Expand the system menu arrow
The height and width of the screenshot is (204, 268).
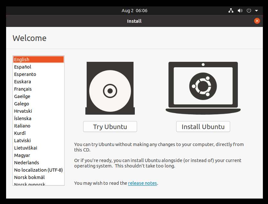(x=256, y=11)
